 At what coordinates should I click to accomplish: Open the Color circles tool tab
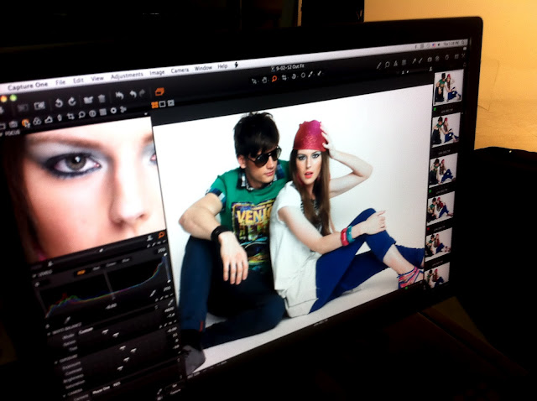(x=37, y=121)
